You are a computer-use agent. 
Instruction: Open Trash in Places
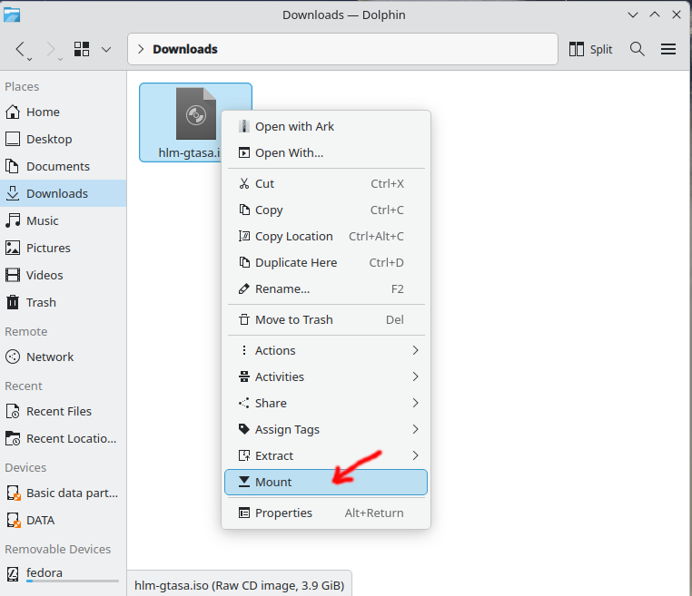click(63, 302)
